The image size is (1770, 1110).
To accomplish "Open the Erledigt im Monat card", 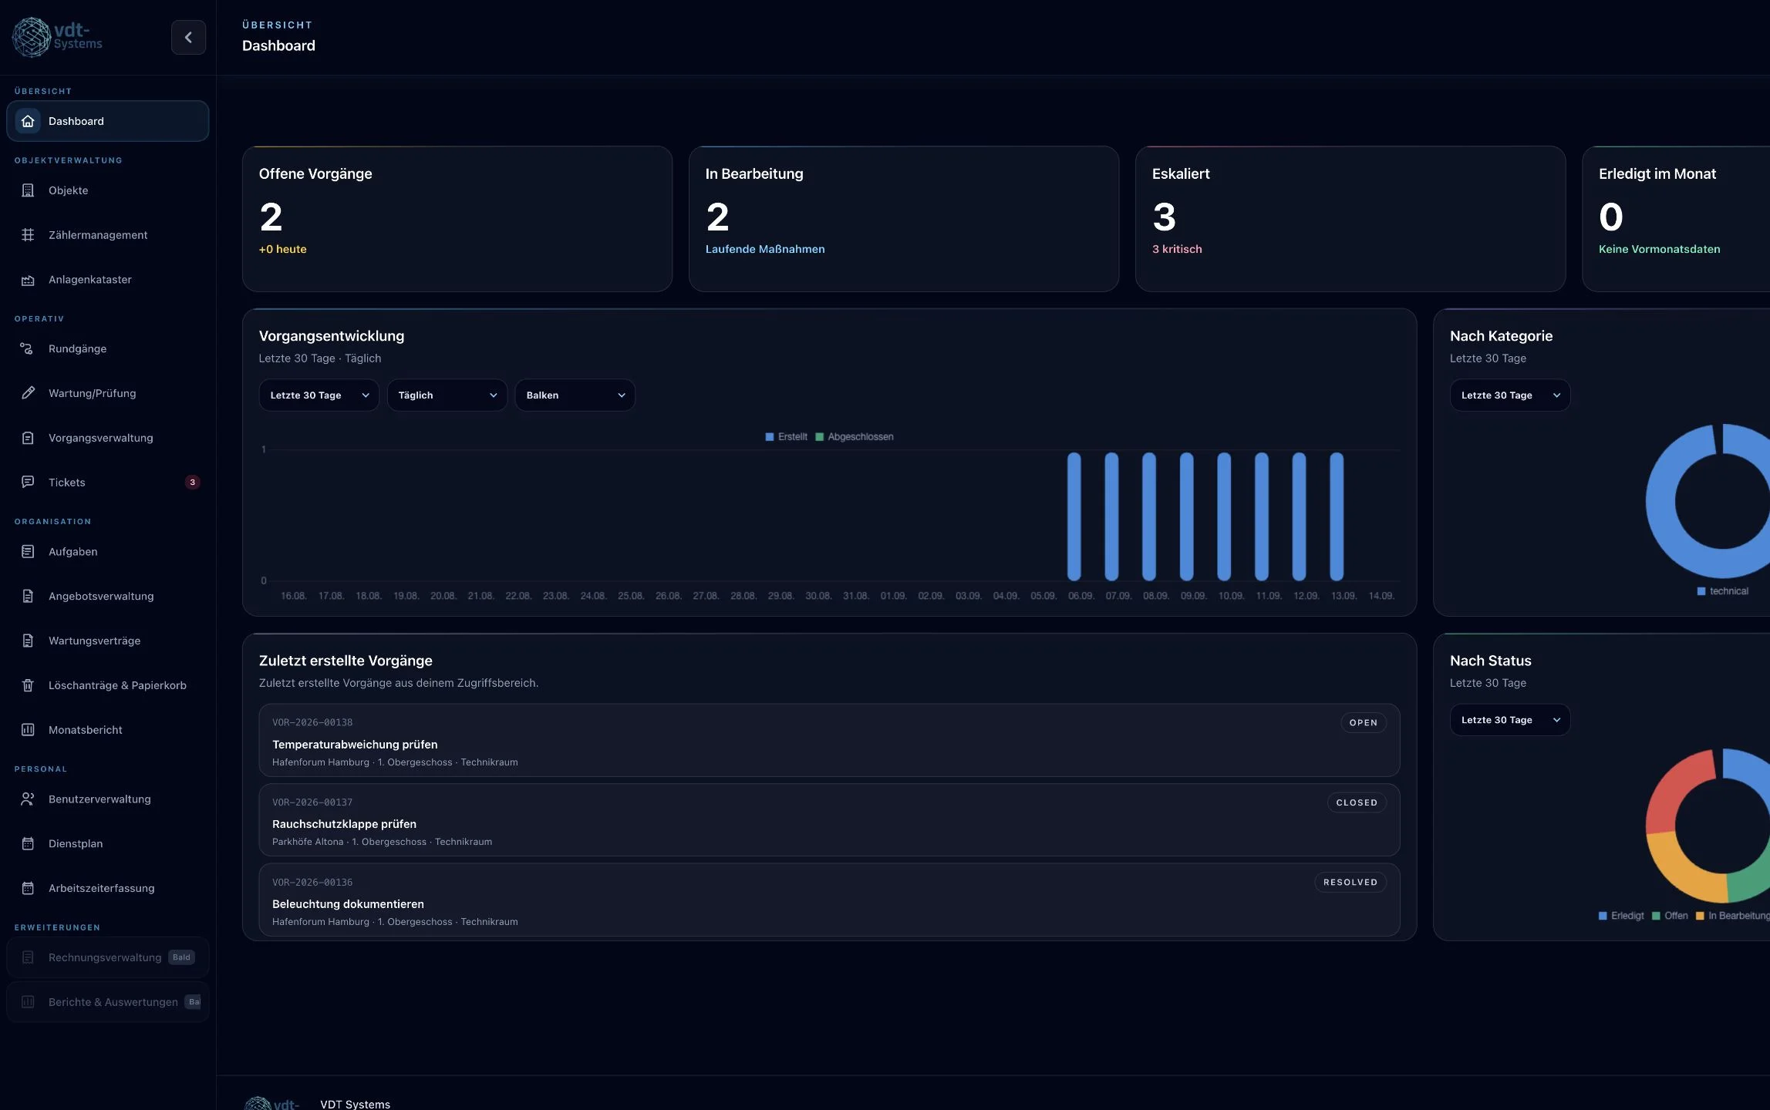I will pos(1676,219).
